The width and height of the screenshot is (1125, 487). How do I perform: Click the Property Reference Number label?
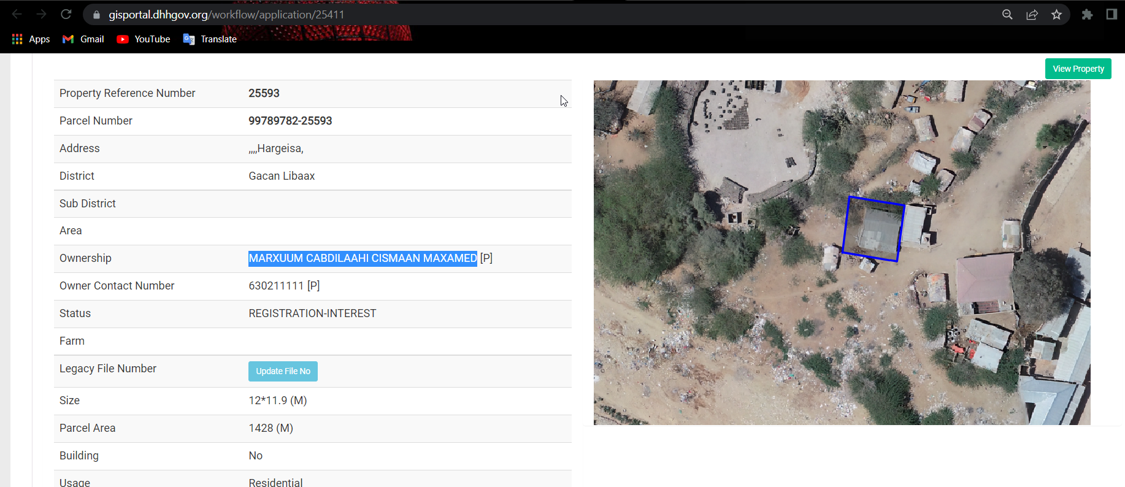coord(127,93)
